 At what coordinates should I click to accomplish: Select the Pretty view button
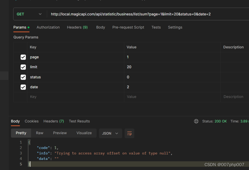coord(21,133)
